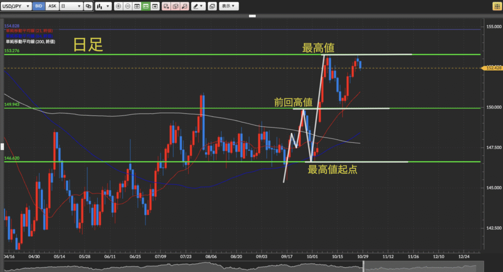The width and height of the screenshot is (503, 272).
Task: Click the chart snapshot icon
Action: 212,6
